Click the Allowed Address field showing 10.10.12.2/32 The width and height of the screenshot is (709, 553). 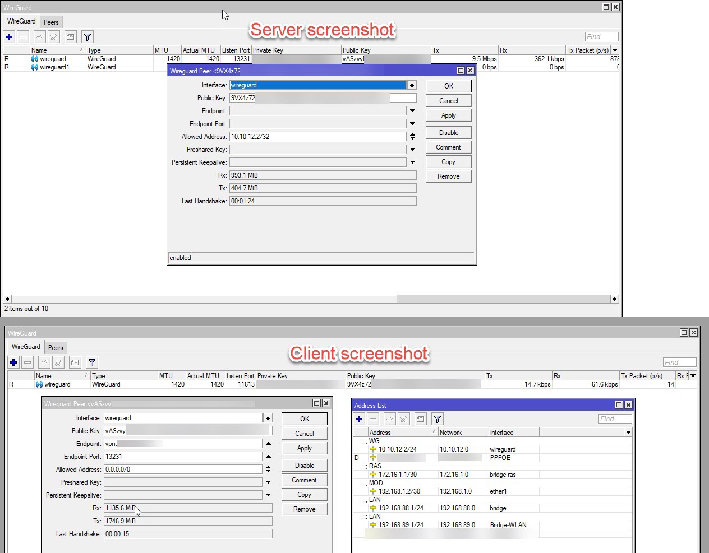click(x=317, y=137)
